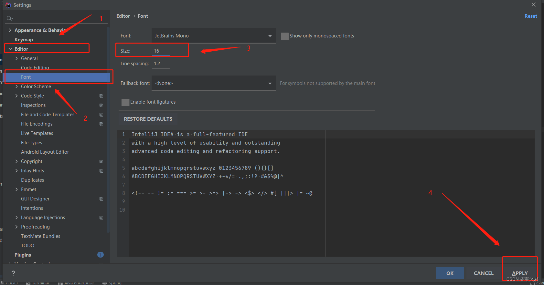Expand the General node
The width and height of the screenshot is (544, 285).
(x=16, y=58)
